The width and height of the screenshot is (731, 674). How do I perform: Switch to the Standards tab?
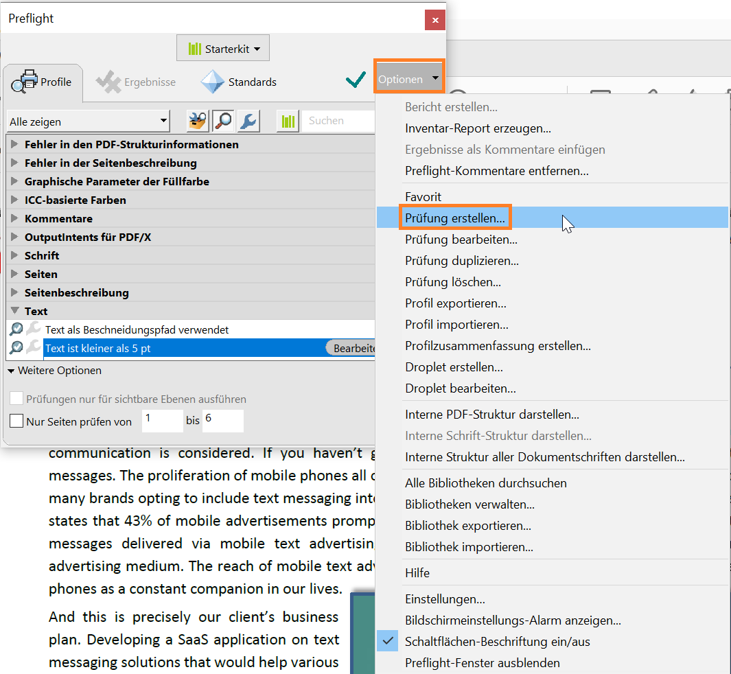click(239, 82)
